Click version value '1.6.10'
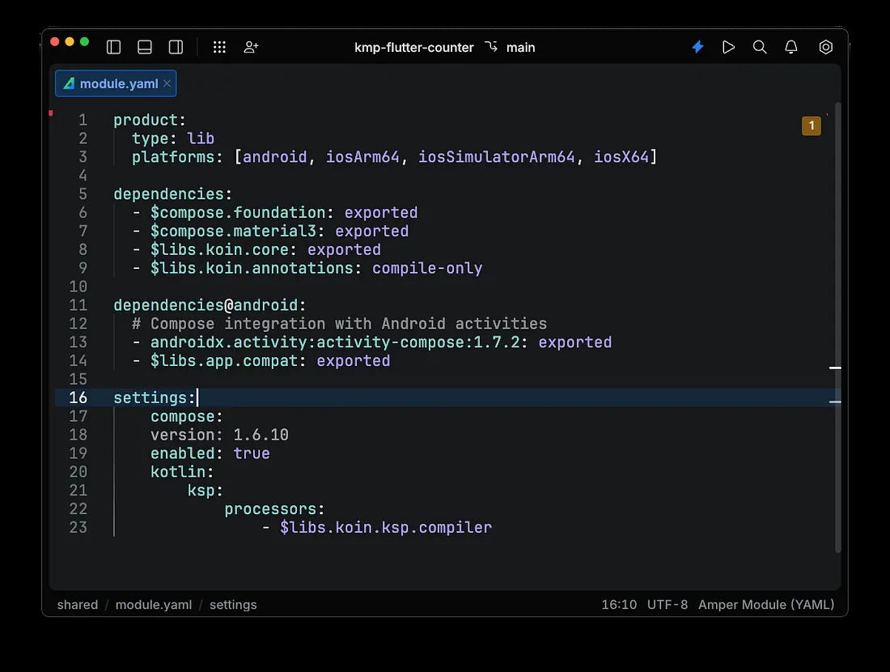Screen dimensions: 890x672 (x=261, y=435)
